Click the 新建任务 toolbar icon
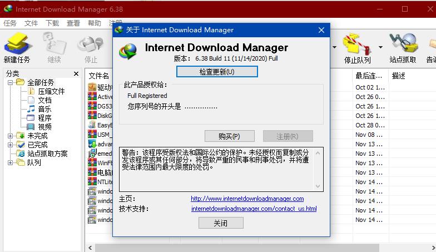The width and height of the screenshot is (436, 252). pyautogui.click(x=17, y=47)
